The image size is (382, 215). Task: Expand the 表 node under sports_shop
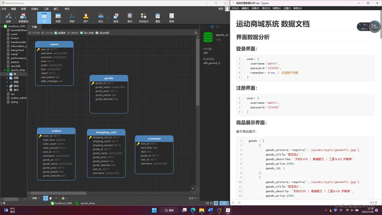(7, 74)
